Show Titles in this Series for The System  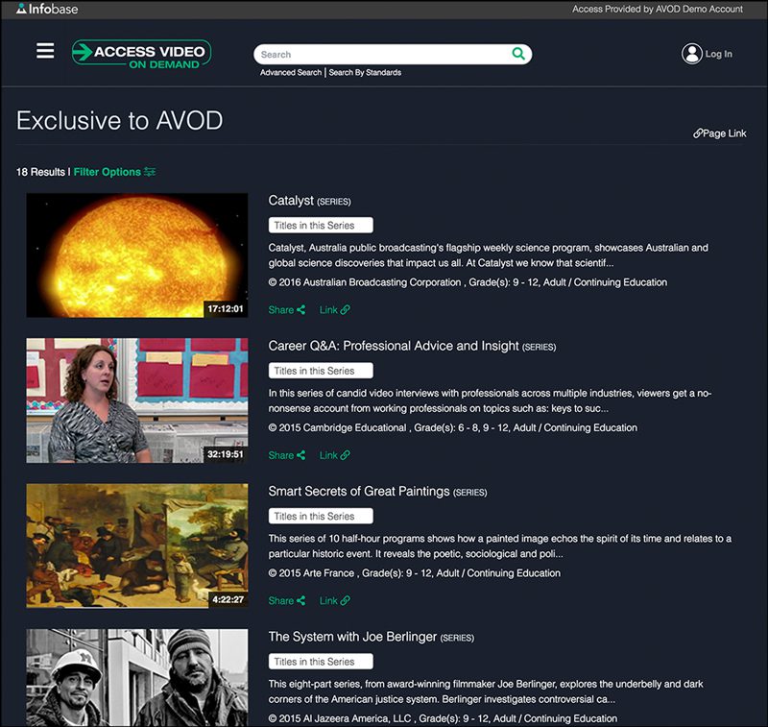tap(321, 662)
